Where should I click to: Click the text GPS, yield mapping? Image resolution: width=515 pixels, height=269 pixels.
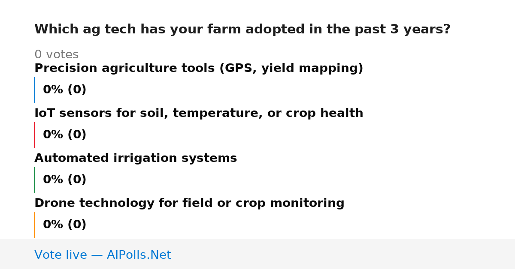[289, 69]
